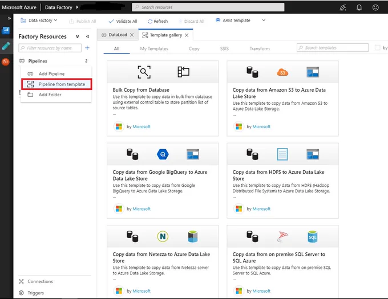Click the smiley feedback icon

coord(375,7)
